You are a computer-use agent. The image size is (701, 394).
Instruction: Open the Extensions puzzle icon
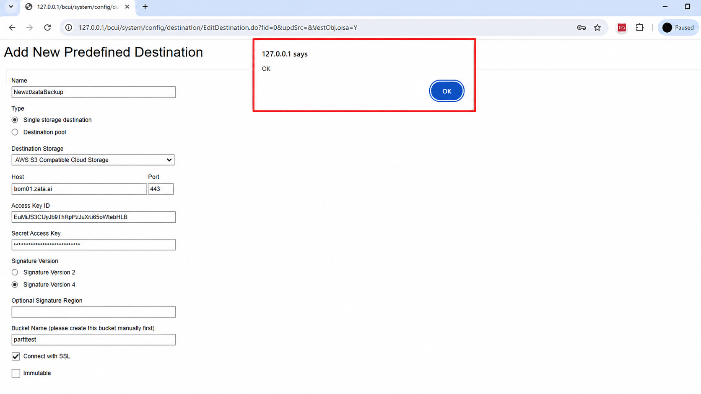(640, 28)
